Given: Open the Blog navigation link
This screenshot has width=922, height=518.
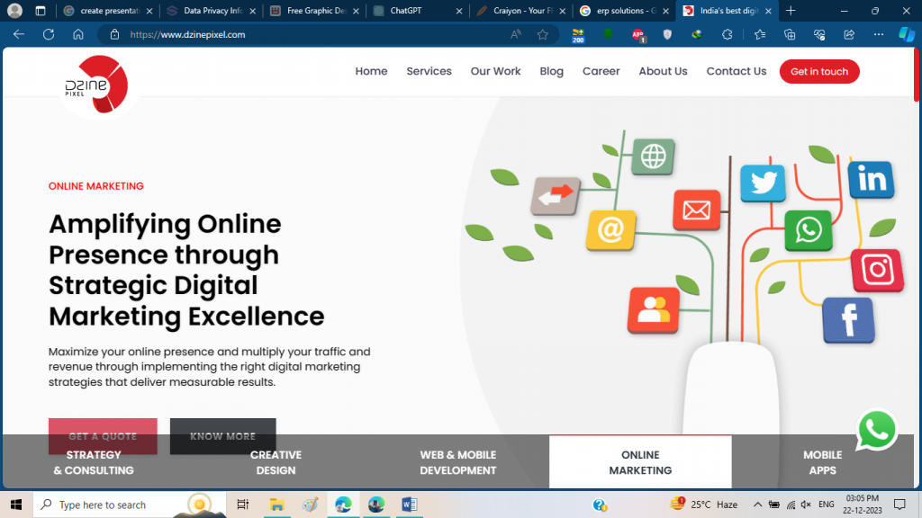Looking at the screenshot, I should [552, 71].
